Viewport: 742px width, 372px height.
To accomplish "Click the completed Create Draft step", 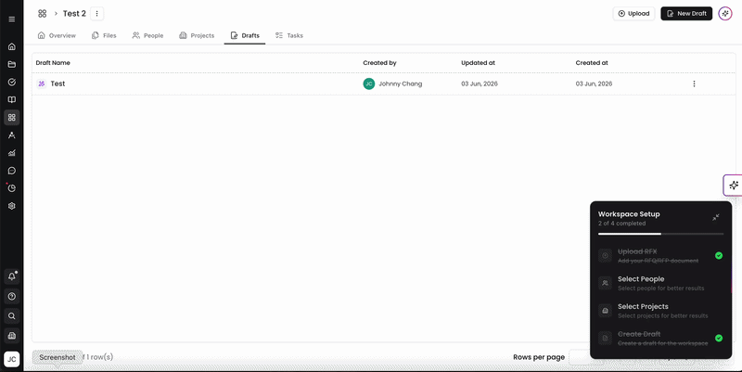I will pos(660,338).
